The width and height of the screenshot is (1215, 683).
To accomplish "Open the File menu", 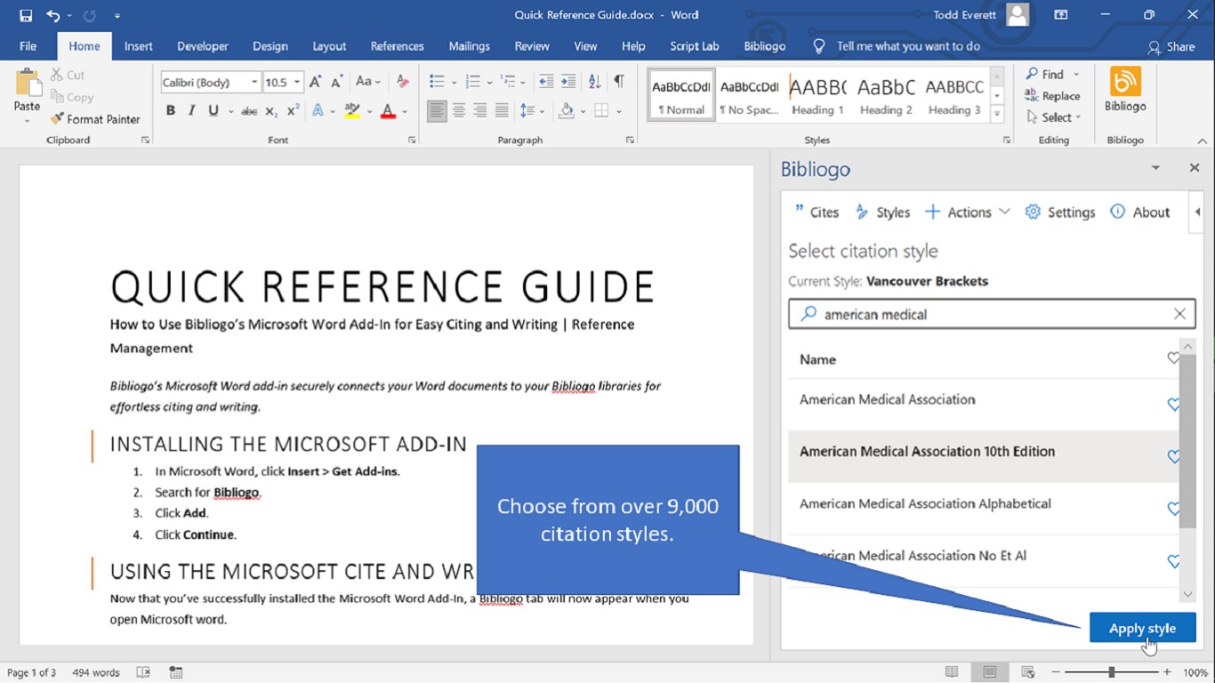I will coord(28,46).
